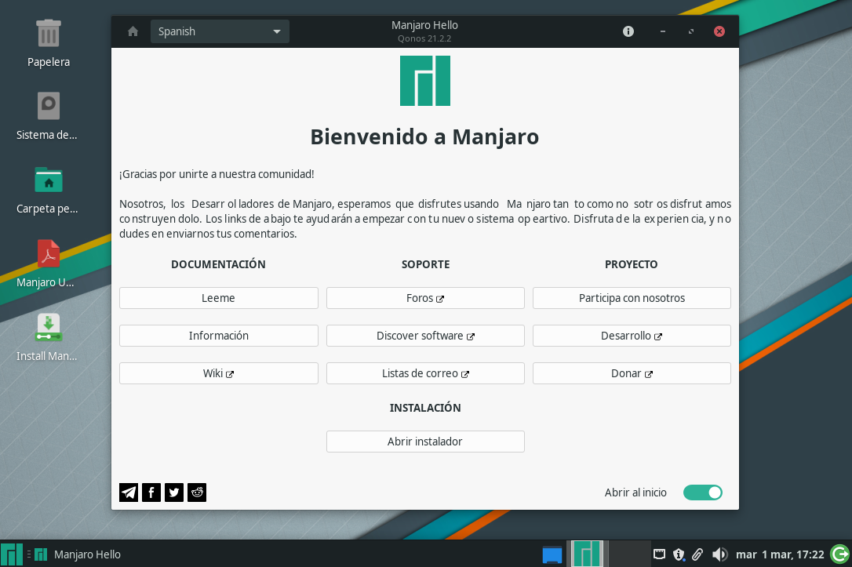Open the Manjaro application menu in the taskbar
Screen dimensions: 852x567
[x=13, y=554]
